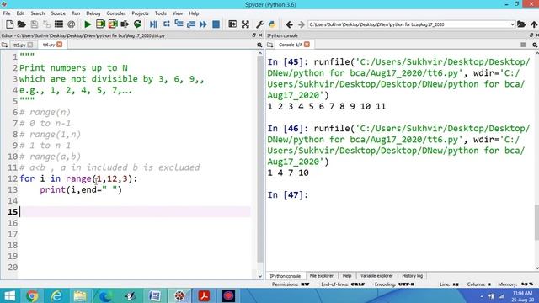Close the editor pane

point(260,35)
